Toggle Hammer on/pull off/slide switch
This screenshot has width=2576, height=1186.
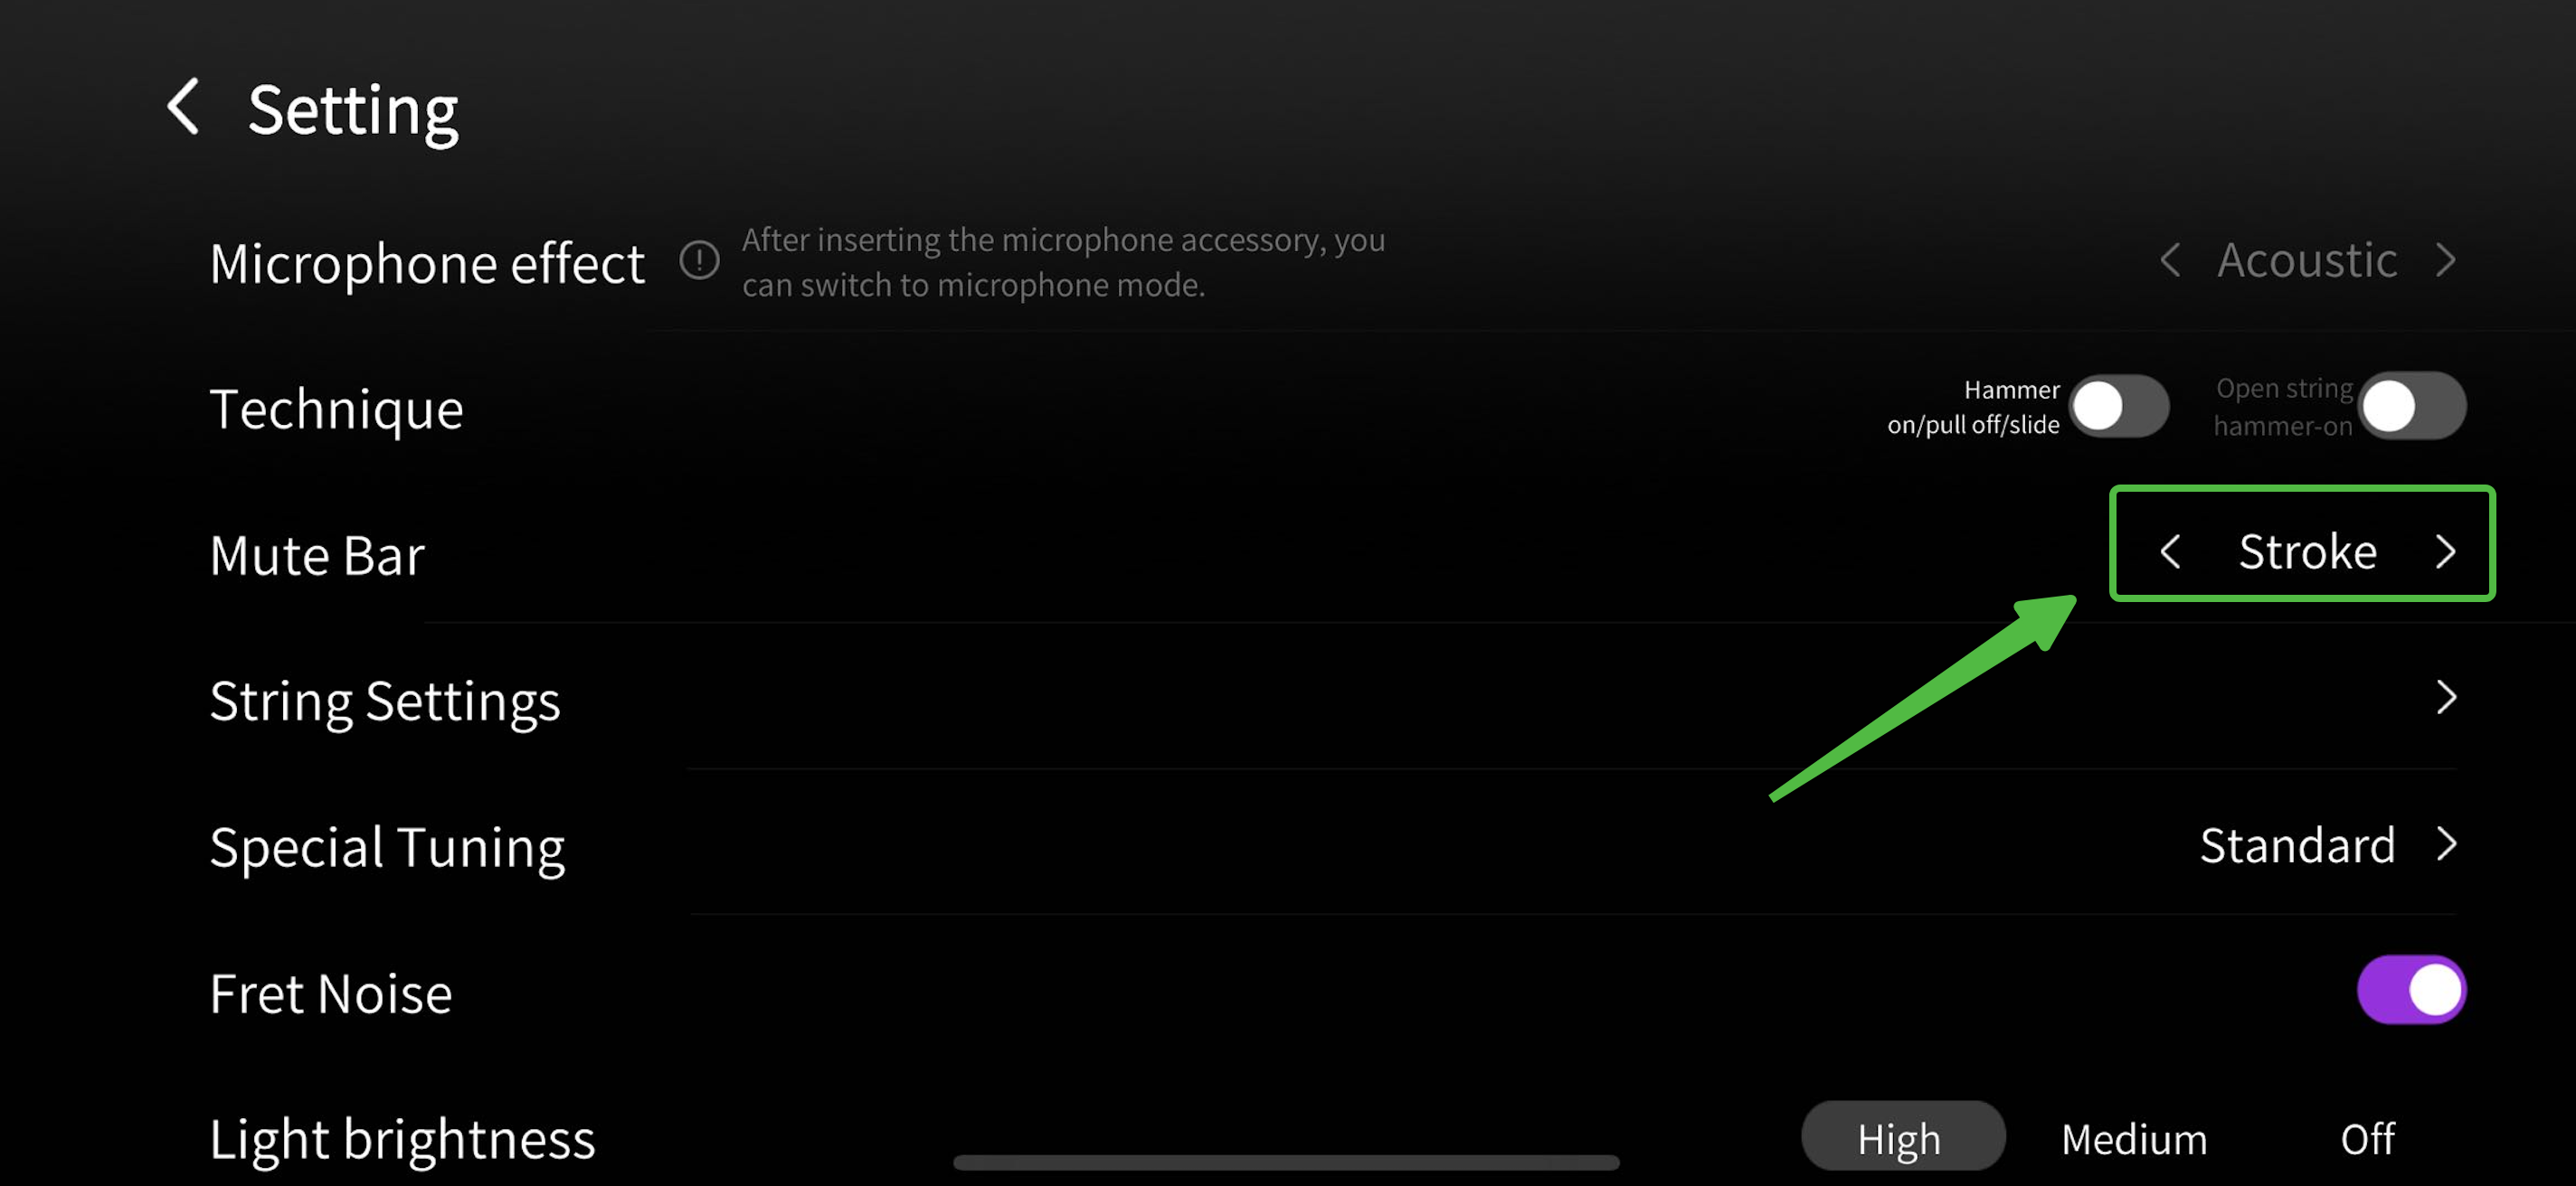click(x=2118, y=407)
